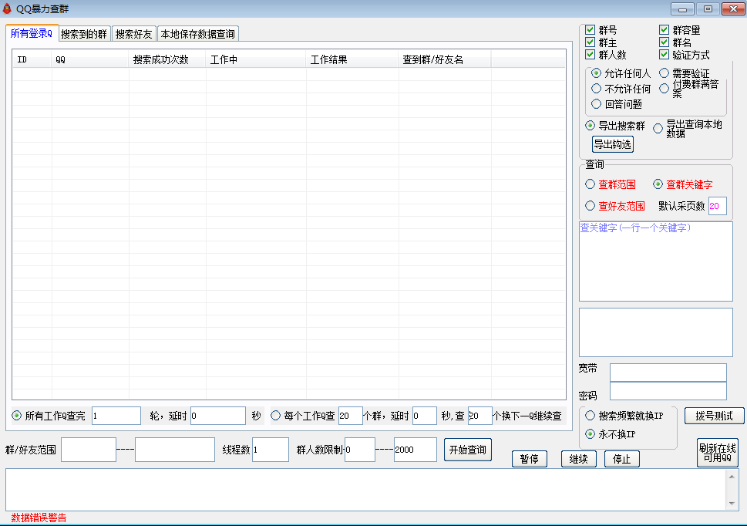The height and width of the screenshot is (526, 747).
Task: Close the QQ暴力查群 window
Action: (733, 9)
